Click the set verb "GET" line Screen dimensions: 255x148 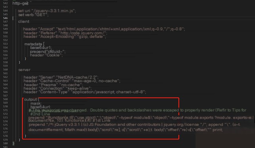33,15
